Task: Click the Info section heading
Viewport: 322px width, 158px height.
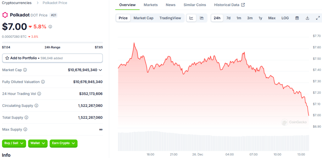Action: coord(6,155)
